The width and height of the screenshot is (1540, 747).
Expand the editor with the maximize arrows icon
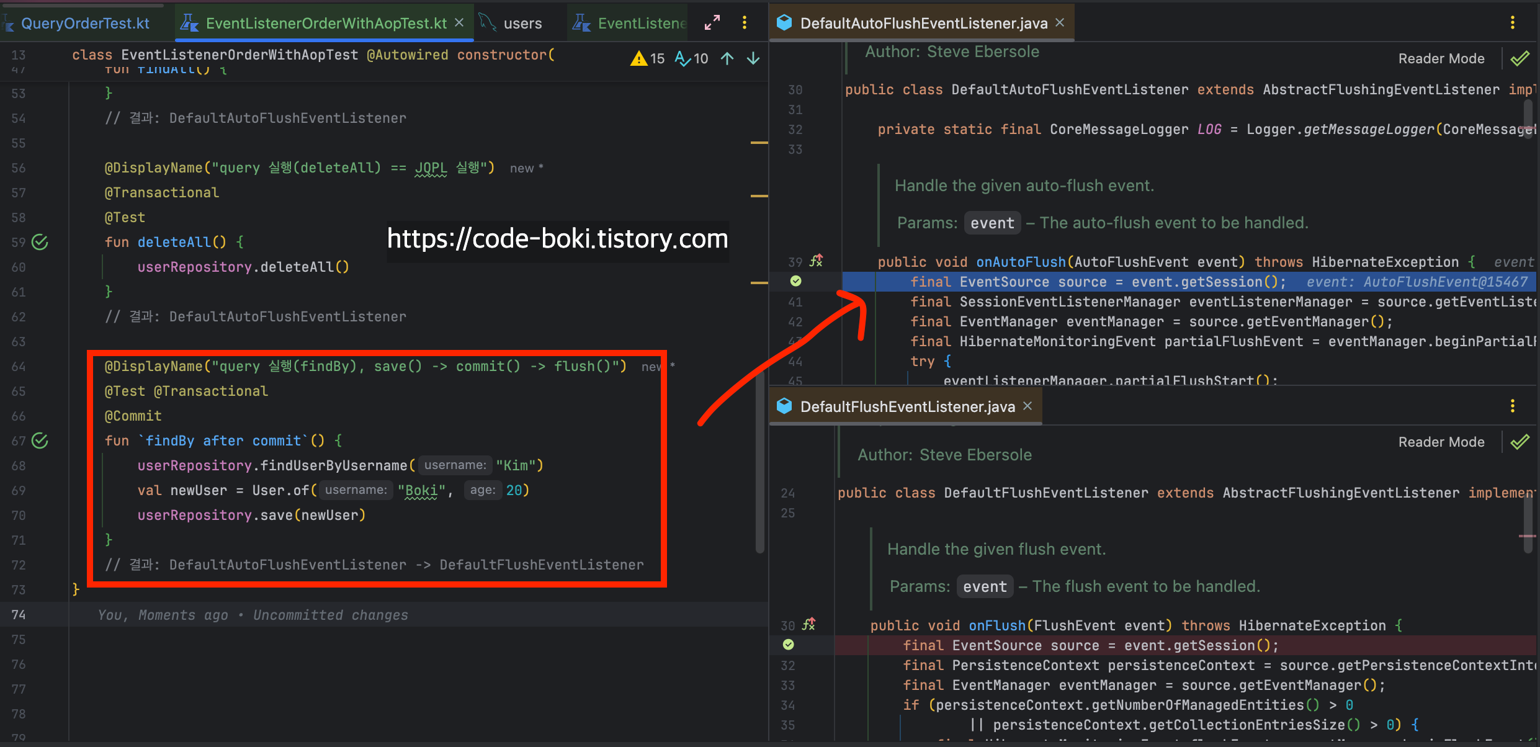(x=712, y=23)
